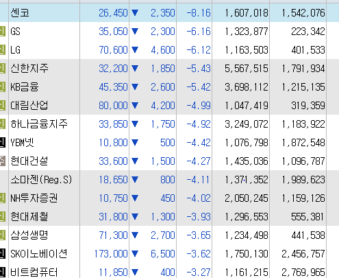Image resolution: width=339 pixels, height=278 pixels.
Task: Click the 하나금융지주 price 33,850
Action: point(113,124)
